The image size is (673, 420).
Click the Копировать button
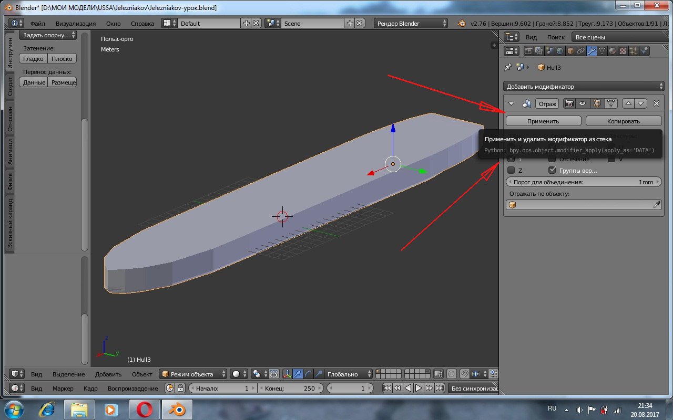tap(624, 121)
